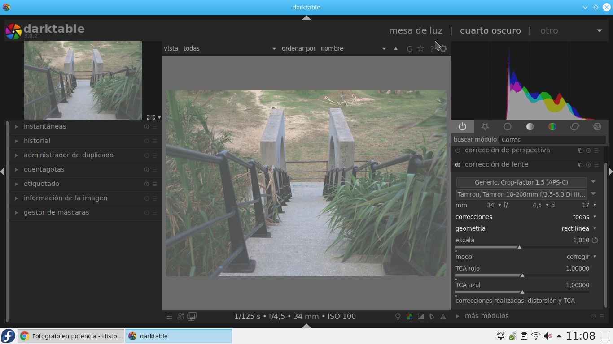Open presets menu for corrección de lente
Screen dimensions: 613x344
[596, 165]
